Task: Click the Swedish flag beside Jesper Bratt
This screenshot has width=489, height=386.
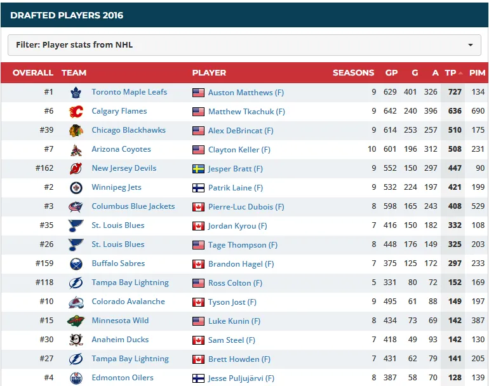Action: tap(198, 169)
